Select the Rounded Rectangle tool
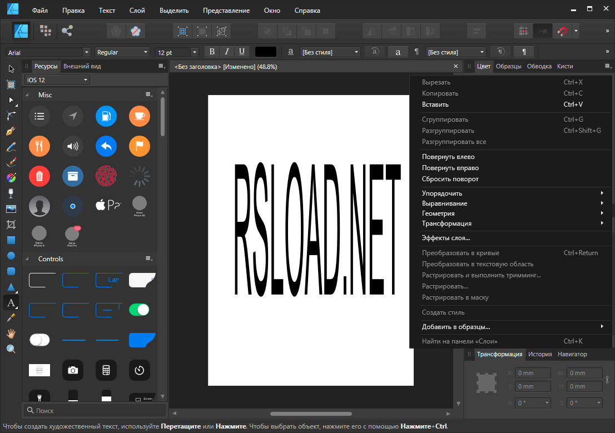 click(x=11, y=271)
